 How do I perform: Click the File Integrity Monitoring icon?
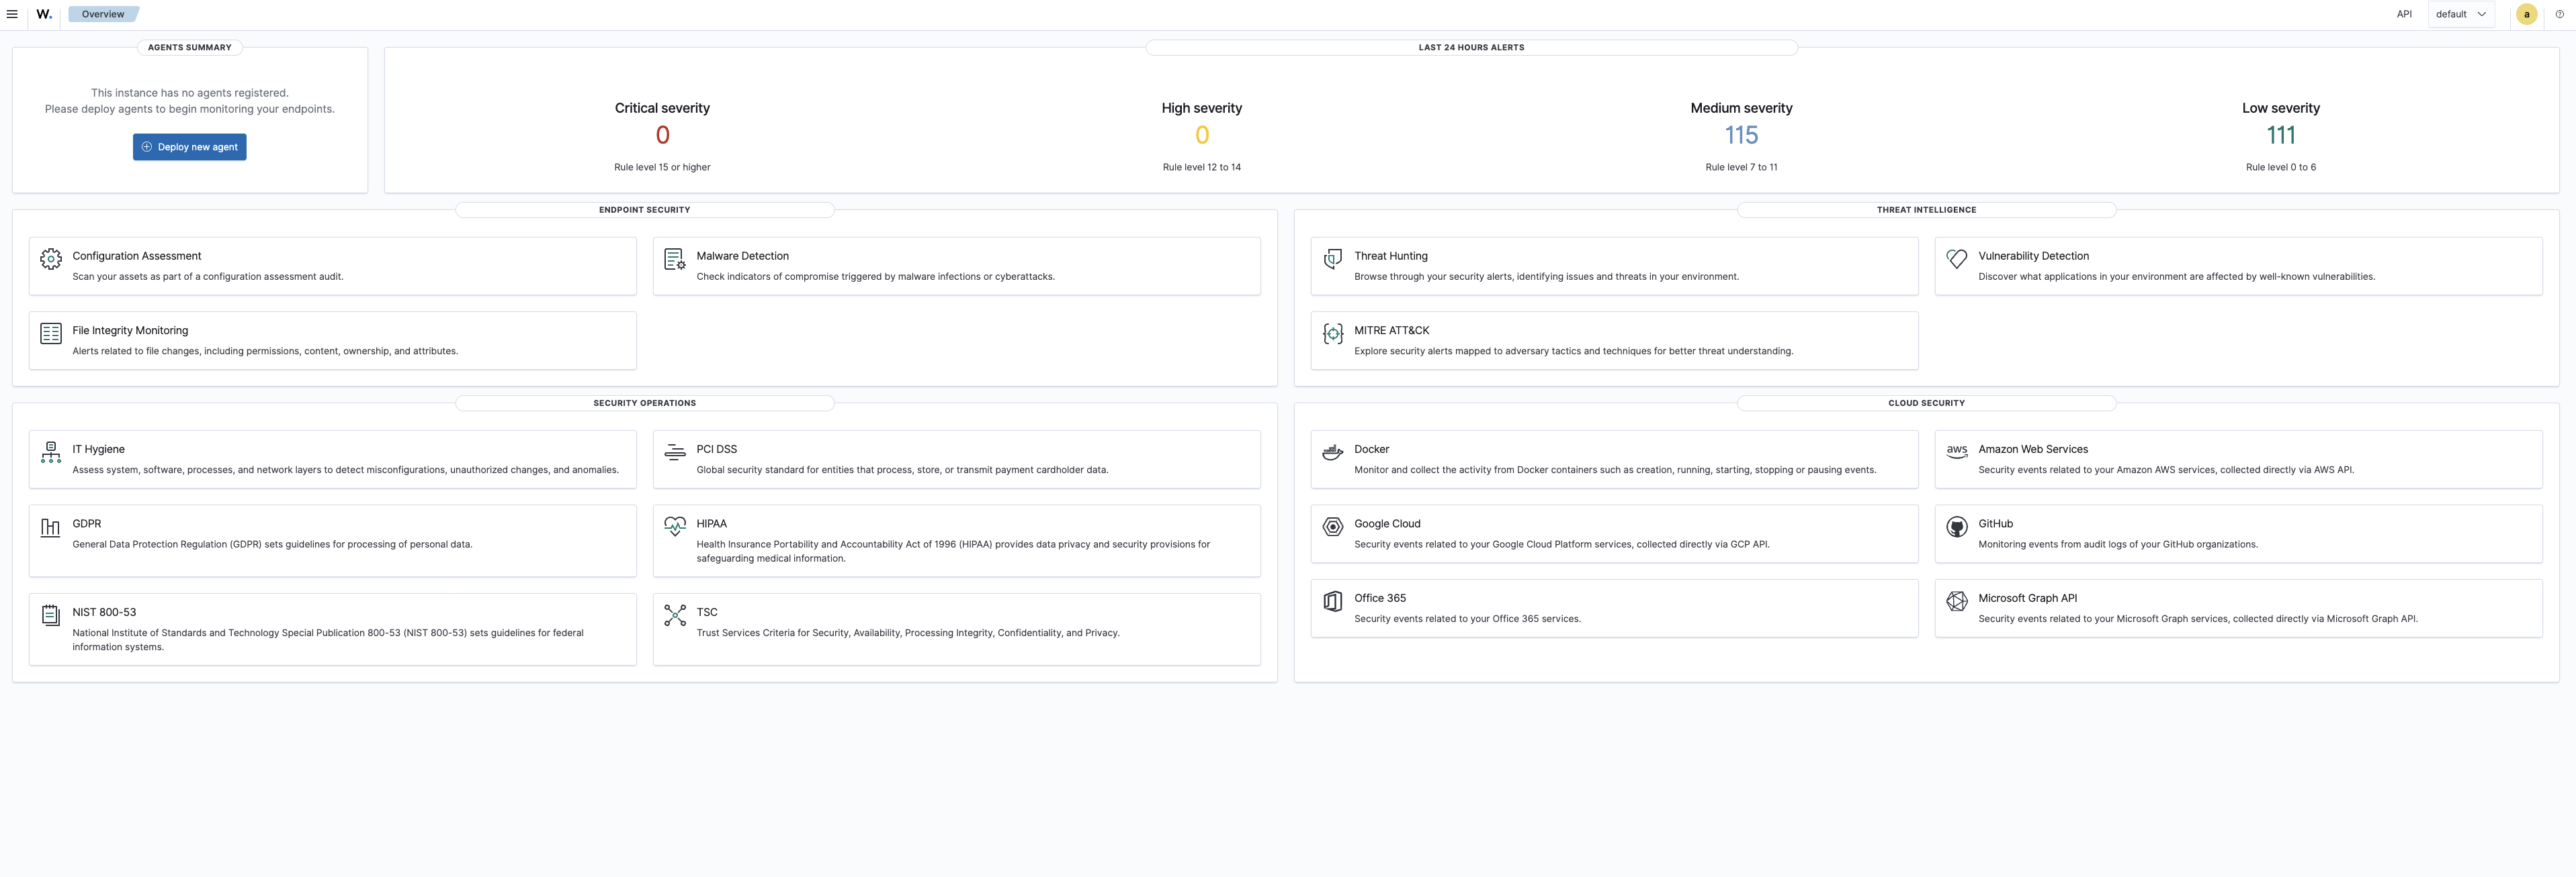(51, 333)
